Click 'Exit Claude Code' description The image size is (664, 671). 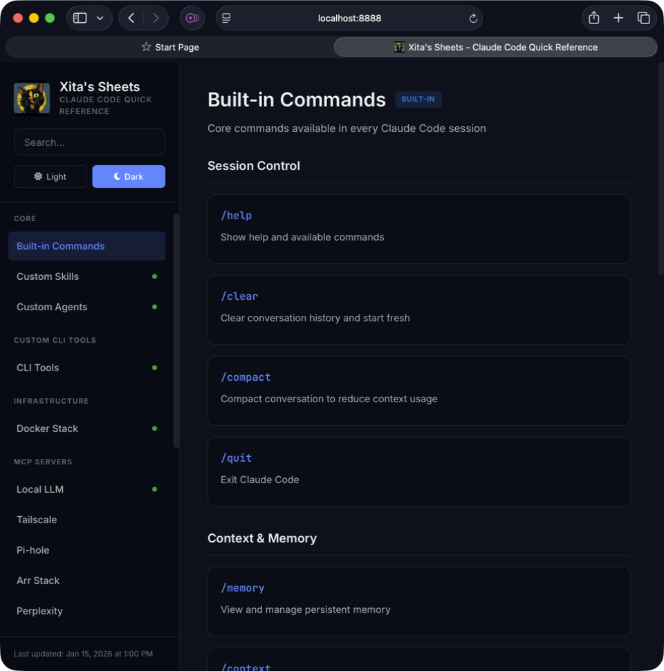(x=259, y=480)
